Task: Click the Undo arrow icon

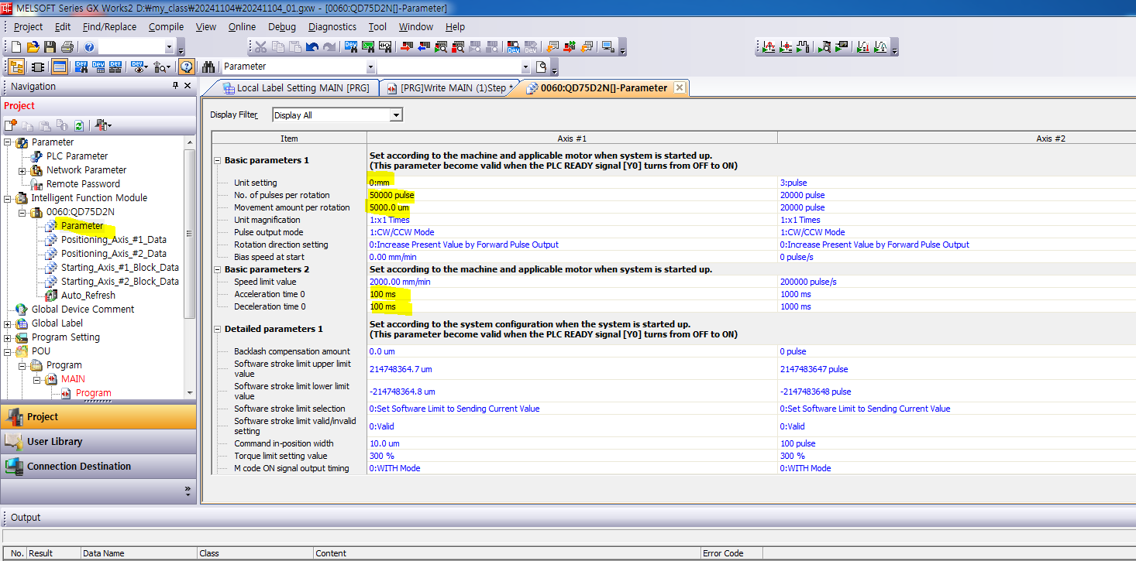Action: (x=312, y=47)
